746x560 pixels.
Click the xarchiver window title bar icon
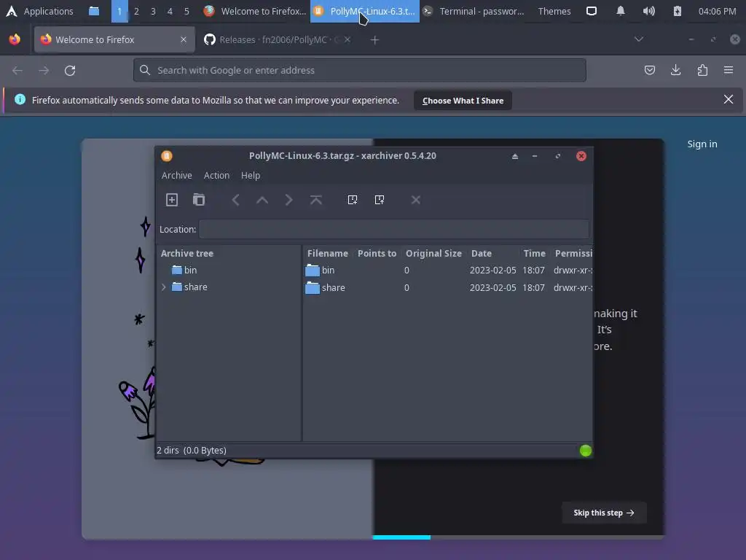[167, 156]
